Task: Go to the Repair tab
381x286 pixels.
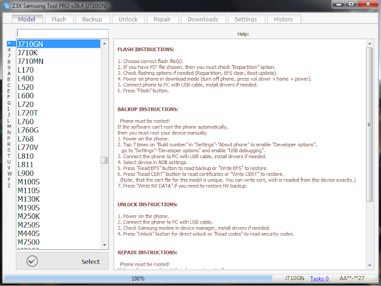Action: click(x=162, y=19)
